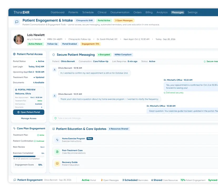
Task: Click the Encrypted status badge
Action: pyautogui.click(x=104, y=55)
